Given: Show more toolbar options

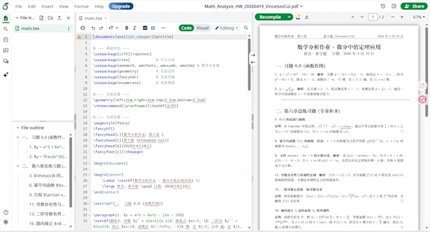Looking at the screenshot, I should (163, 28).
